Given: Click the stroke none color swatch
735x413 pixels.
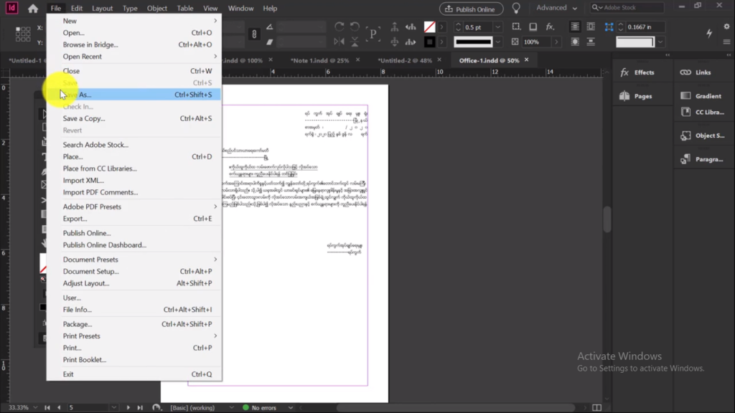Looking at the screenshot, I should (429, 27).
